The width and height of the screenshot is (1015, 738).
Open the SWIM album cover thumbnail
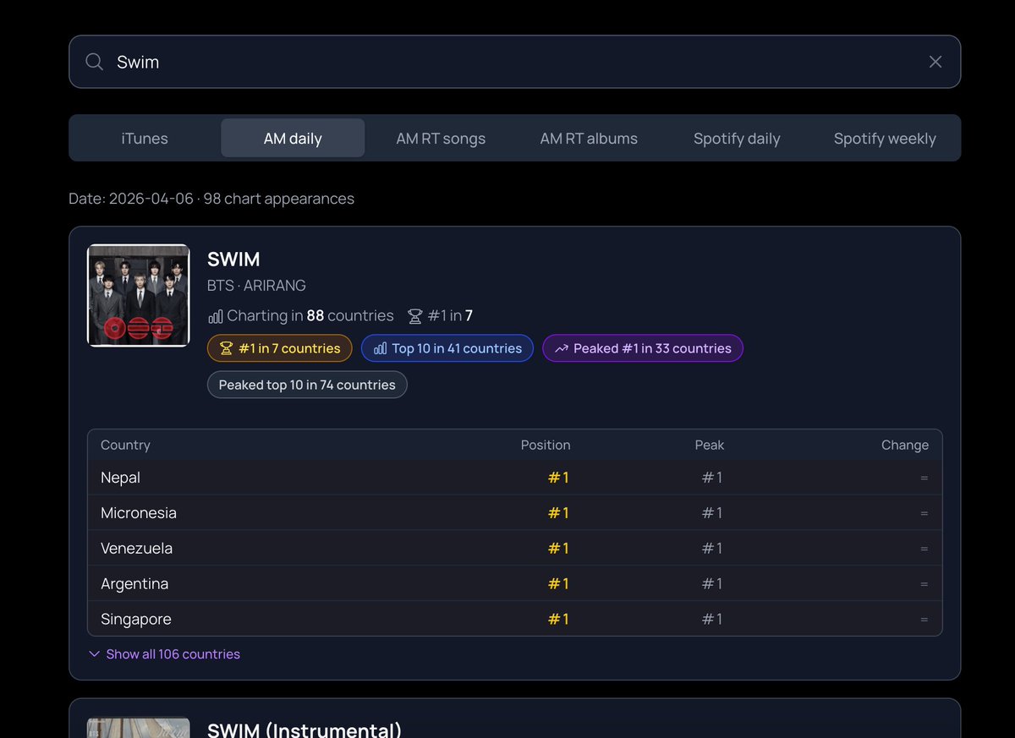point(139,296)
